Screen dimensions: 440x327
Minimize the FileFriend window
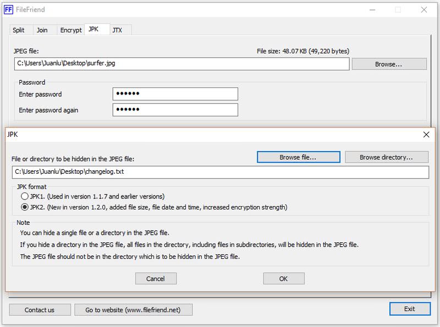coord(372,10)
